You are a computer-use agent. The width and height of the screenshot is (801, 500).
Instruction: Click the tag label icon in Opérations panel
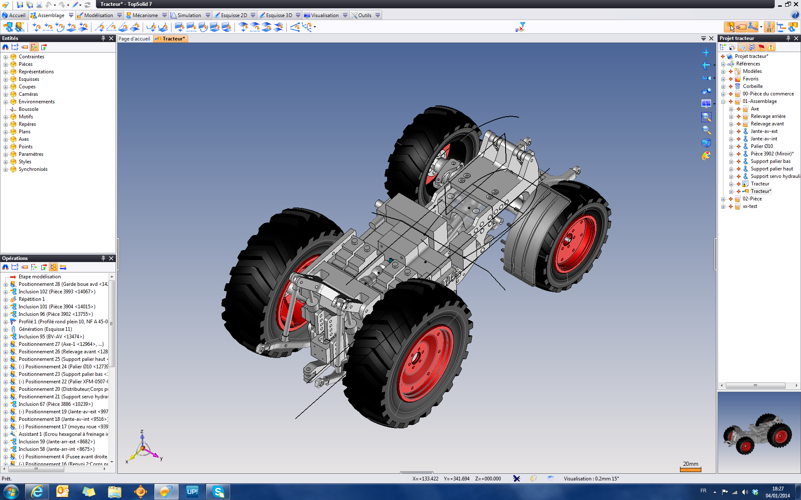click(x=25, y=267)
